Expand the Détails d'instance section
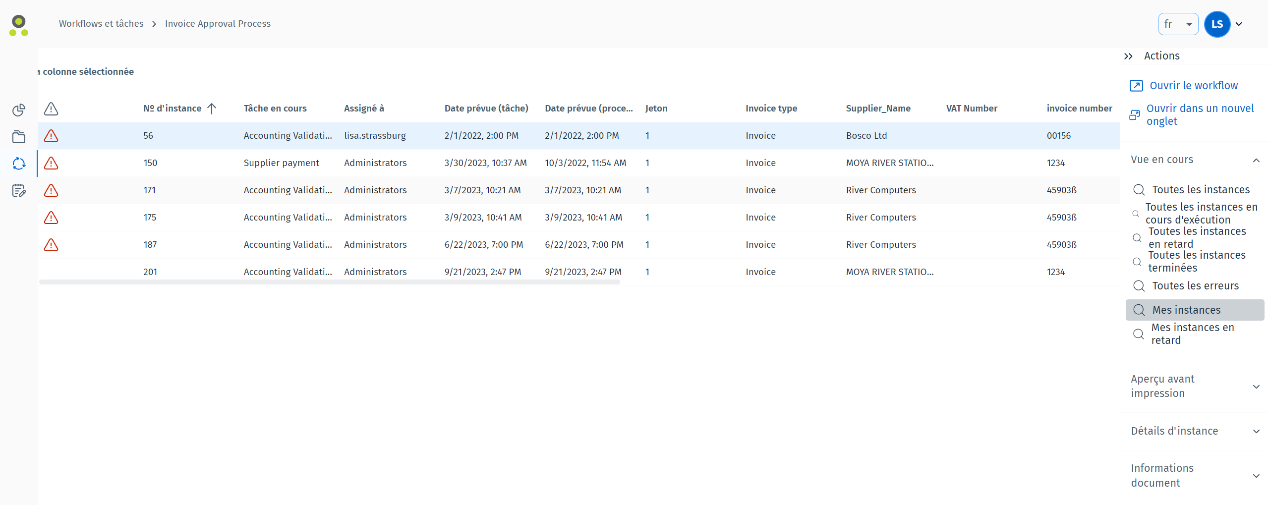The image size is (1269, 505). point(1256,431)
